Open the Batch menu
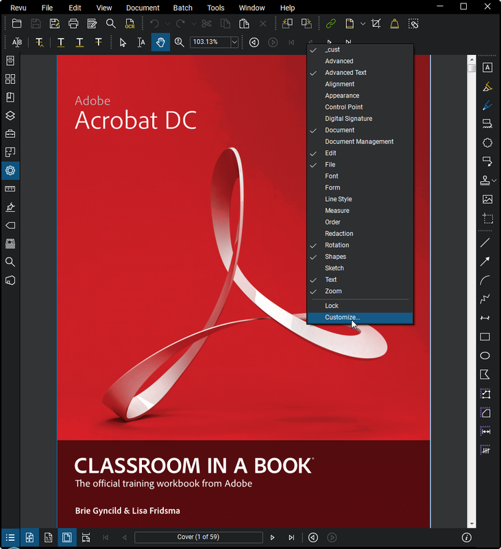This screenshot has width=501, height=549. [x=183, y=8]
